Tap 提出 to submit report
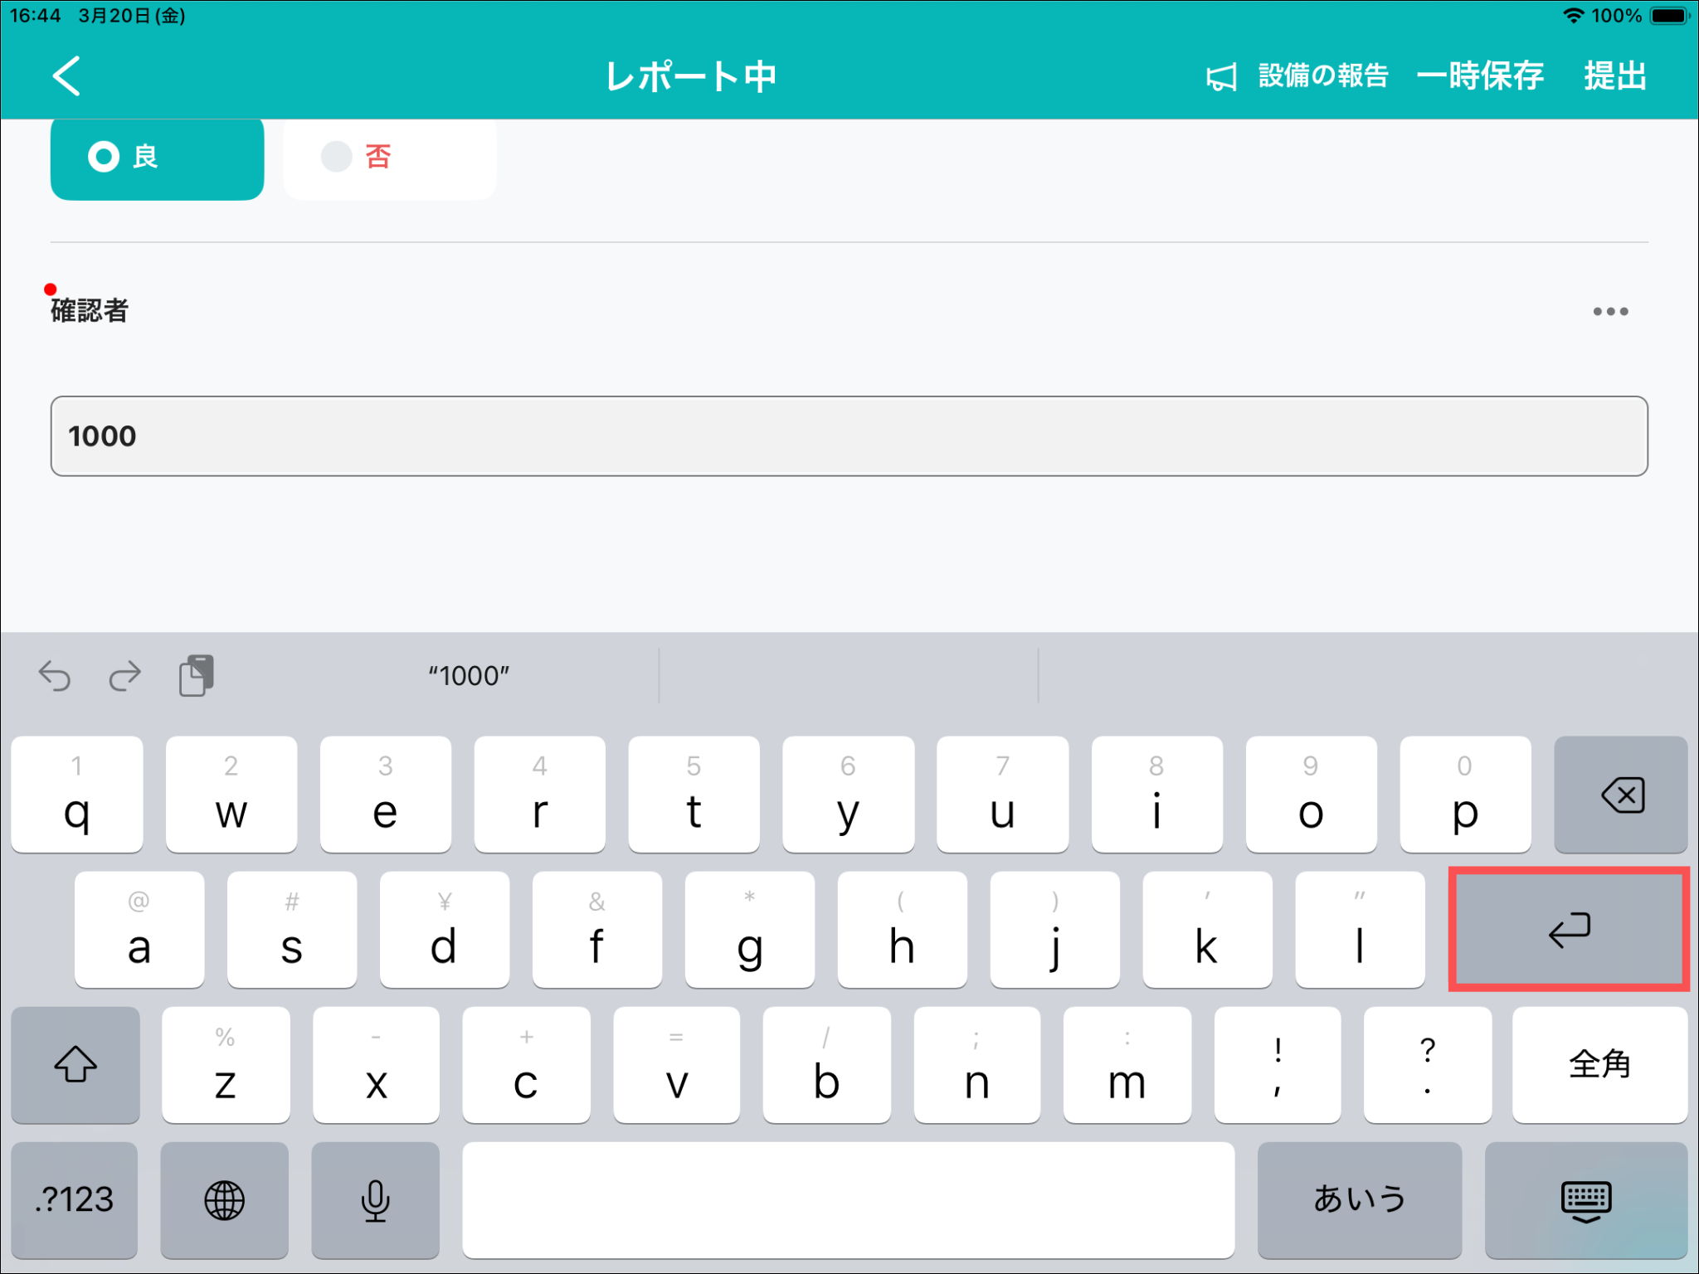This screenshot has width=1699, height=1274. 1614,76
